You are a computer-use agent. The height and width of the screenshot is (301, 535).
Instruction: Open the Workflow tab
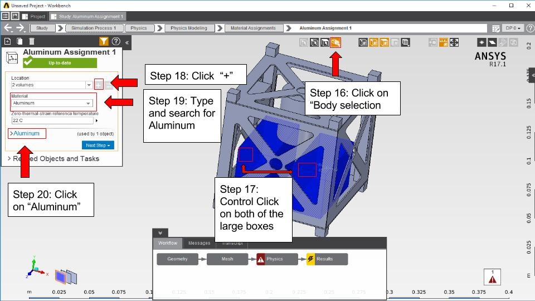click(168, 243)
